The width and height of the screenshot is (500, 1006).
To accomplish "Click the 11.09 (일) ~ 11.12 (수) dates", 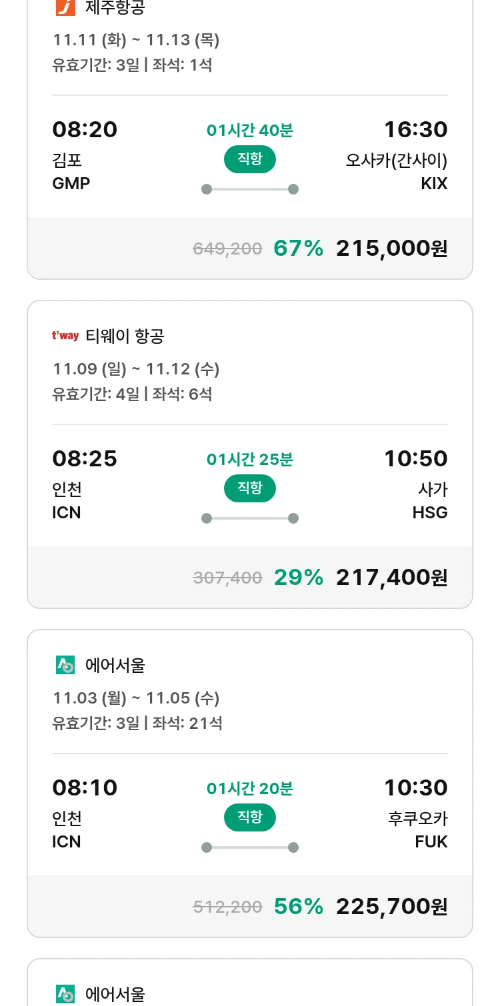I will 136,369.
